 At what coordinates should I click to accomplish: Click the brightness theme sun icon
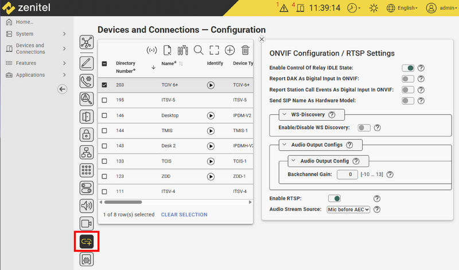coord(374,8)
